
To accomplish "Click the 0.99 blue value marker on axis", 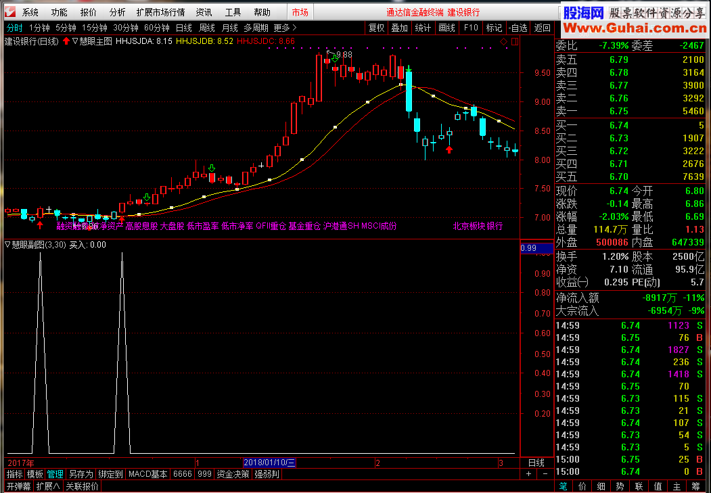I will coord(529,248).
